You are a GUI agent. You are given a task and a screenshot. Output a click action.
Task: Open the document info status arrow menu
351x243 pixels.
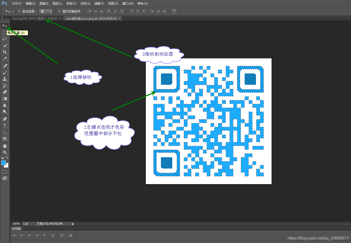73,224
